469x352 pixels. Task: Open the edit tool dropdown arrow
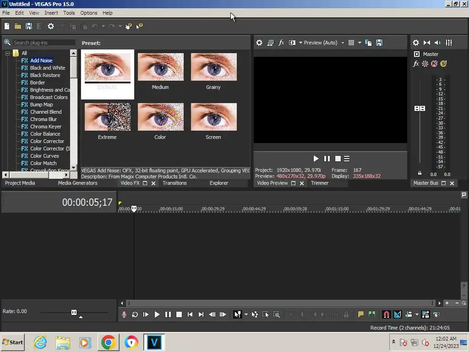click(246, 314)
